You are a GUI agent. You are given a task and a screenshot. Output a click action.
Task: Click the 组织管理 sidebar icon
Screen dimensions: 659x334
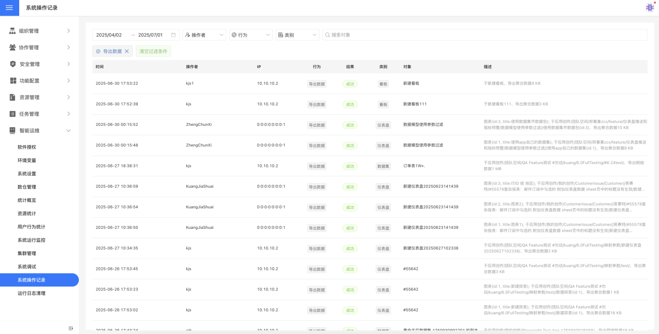click(12, 31)
